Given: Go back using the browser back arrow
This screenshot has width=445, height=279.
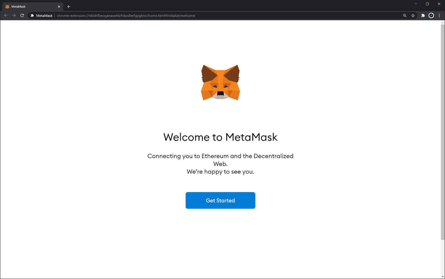Looking at the screenshot, I should coord(6,16).
